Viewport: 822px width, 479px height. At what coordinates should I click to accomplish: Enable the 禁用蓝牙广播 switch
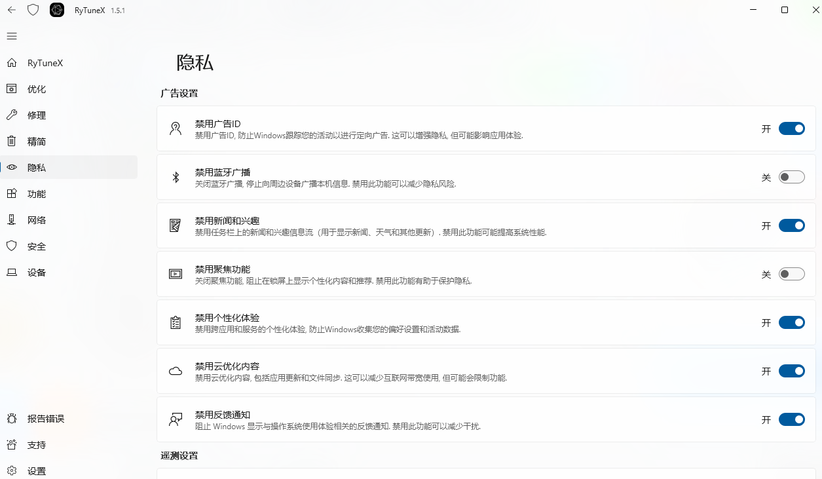(x=791, y=177)
